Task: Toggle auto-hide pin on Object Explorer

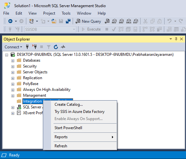Action: point(176,39)
